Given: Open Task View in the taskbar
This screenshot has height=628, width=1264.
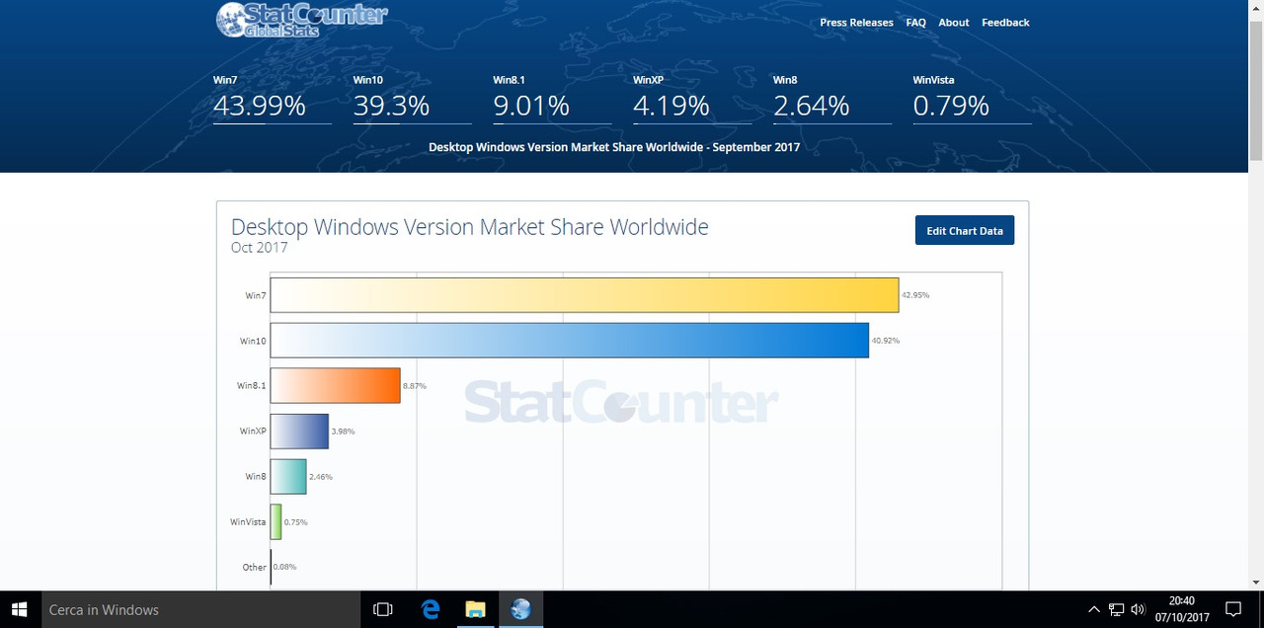Looking at the screenshot, I should pyautogui.click(x=383, y=609).
